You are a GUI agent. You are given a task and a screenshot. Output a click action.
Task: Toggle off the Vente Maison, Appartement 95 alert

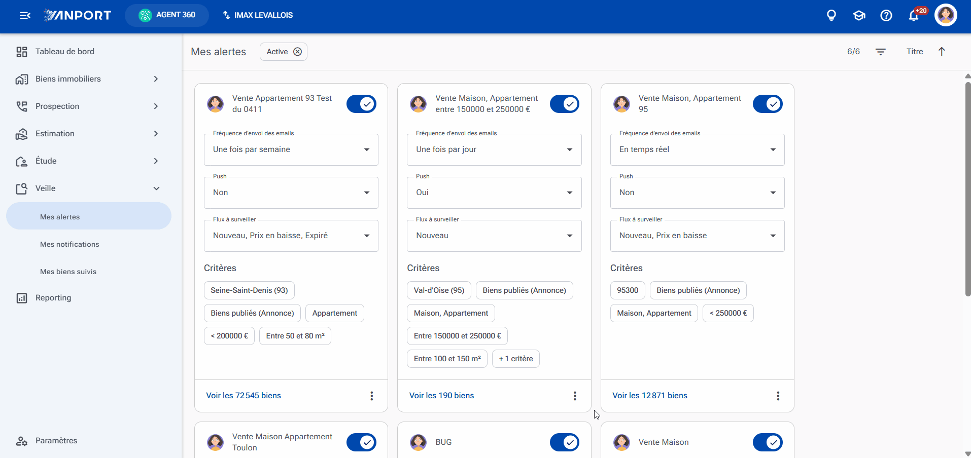point(768,104)
